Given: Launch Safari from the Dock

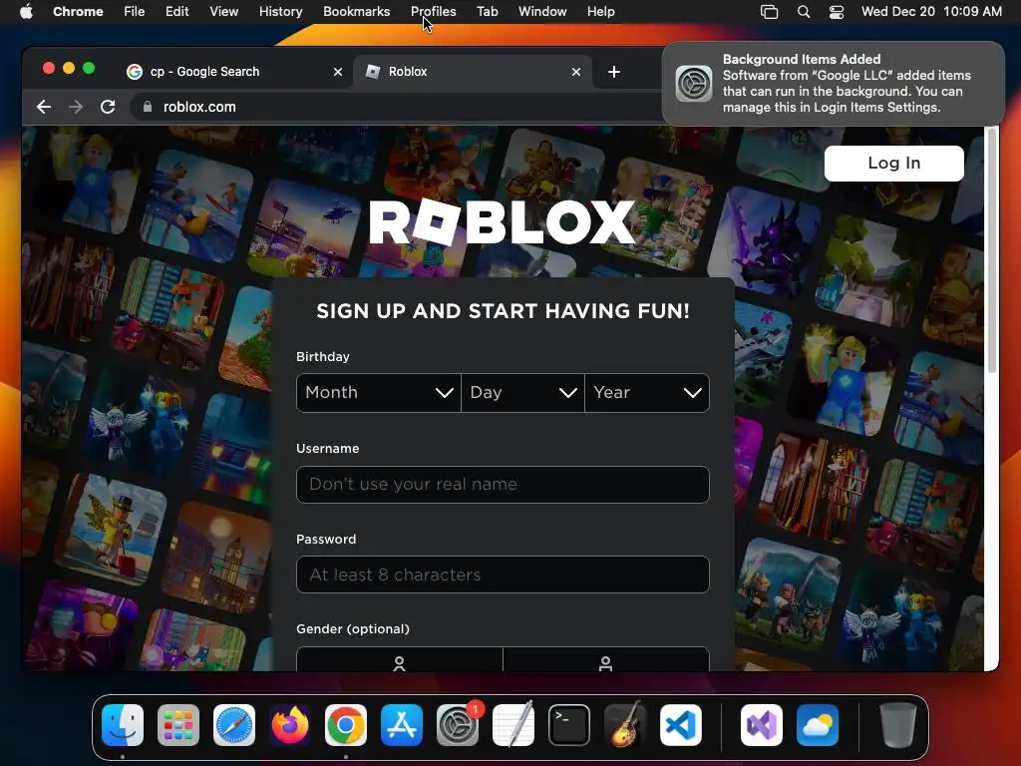Looking at the screenshot, I should coord(234,725).
